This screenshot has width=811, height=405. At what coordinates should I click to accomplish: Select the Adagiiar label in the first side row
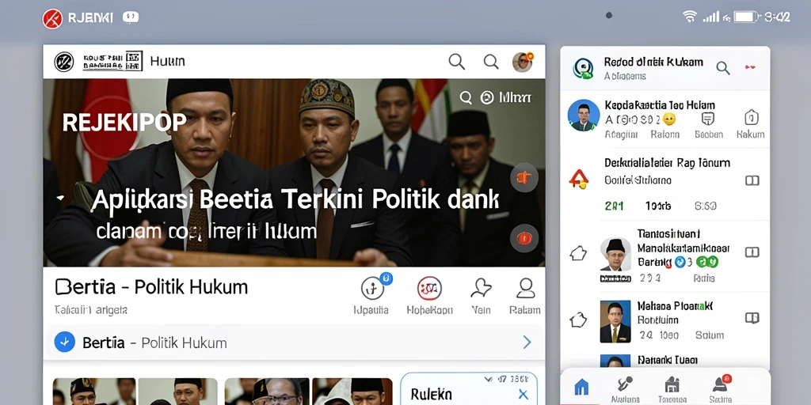coord(621,134)
